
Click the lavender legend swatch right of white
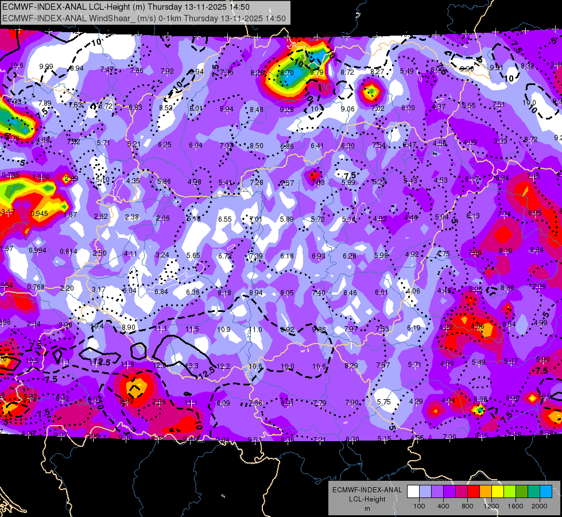425,492
